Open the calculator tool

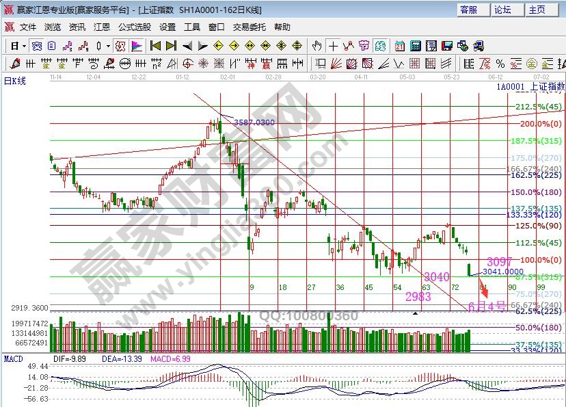[x=416, y=46]
